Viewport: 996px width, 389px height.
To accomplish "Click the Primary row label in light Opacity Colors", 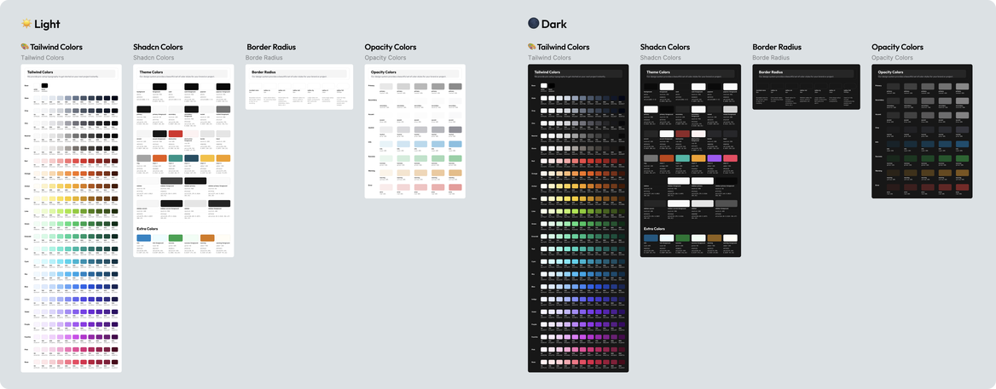I will pos(372,85).
